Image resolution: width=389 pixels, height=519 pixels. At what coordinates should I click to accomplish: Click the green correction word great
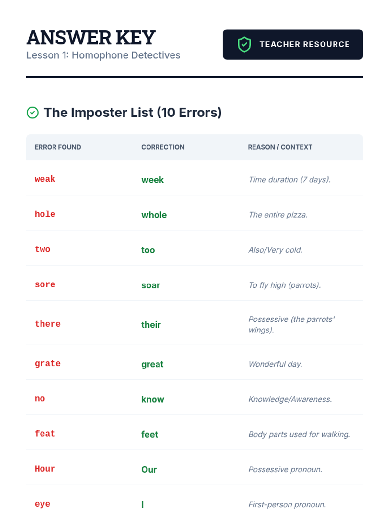click(x=152, y=364)
